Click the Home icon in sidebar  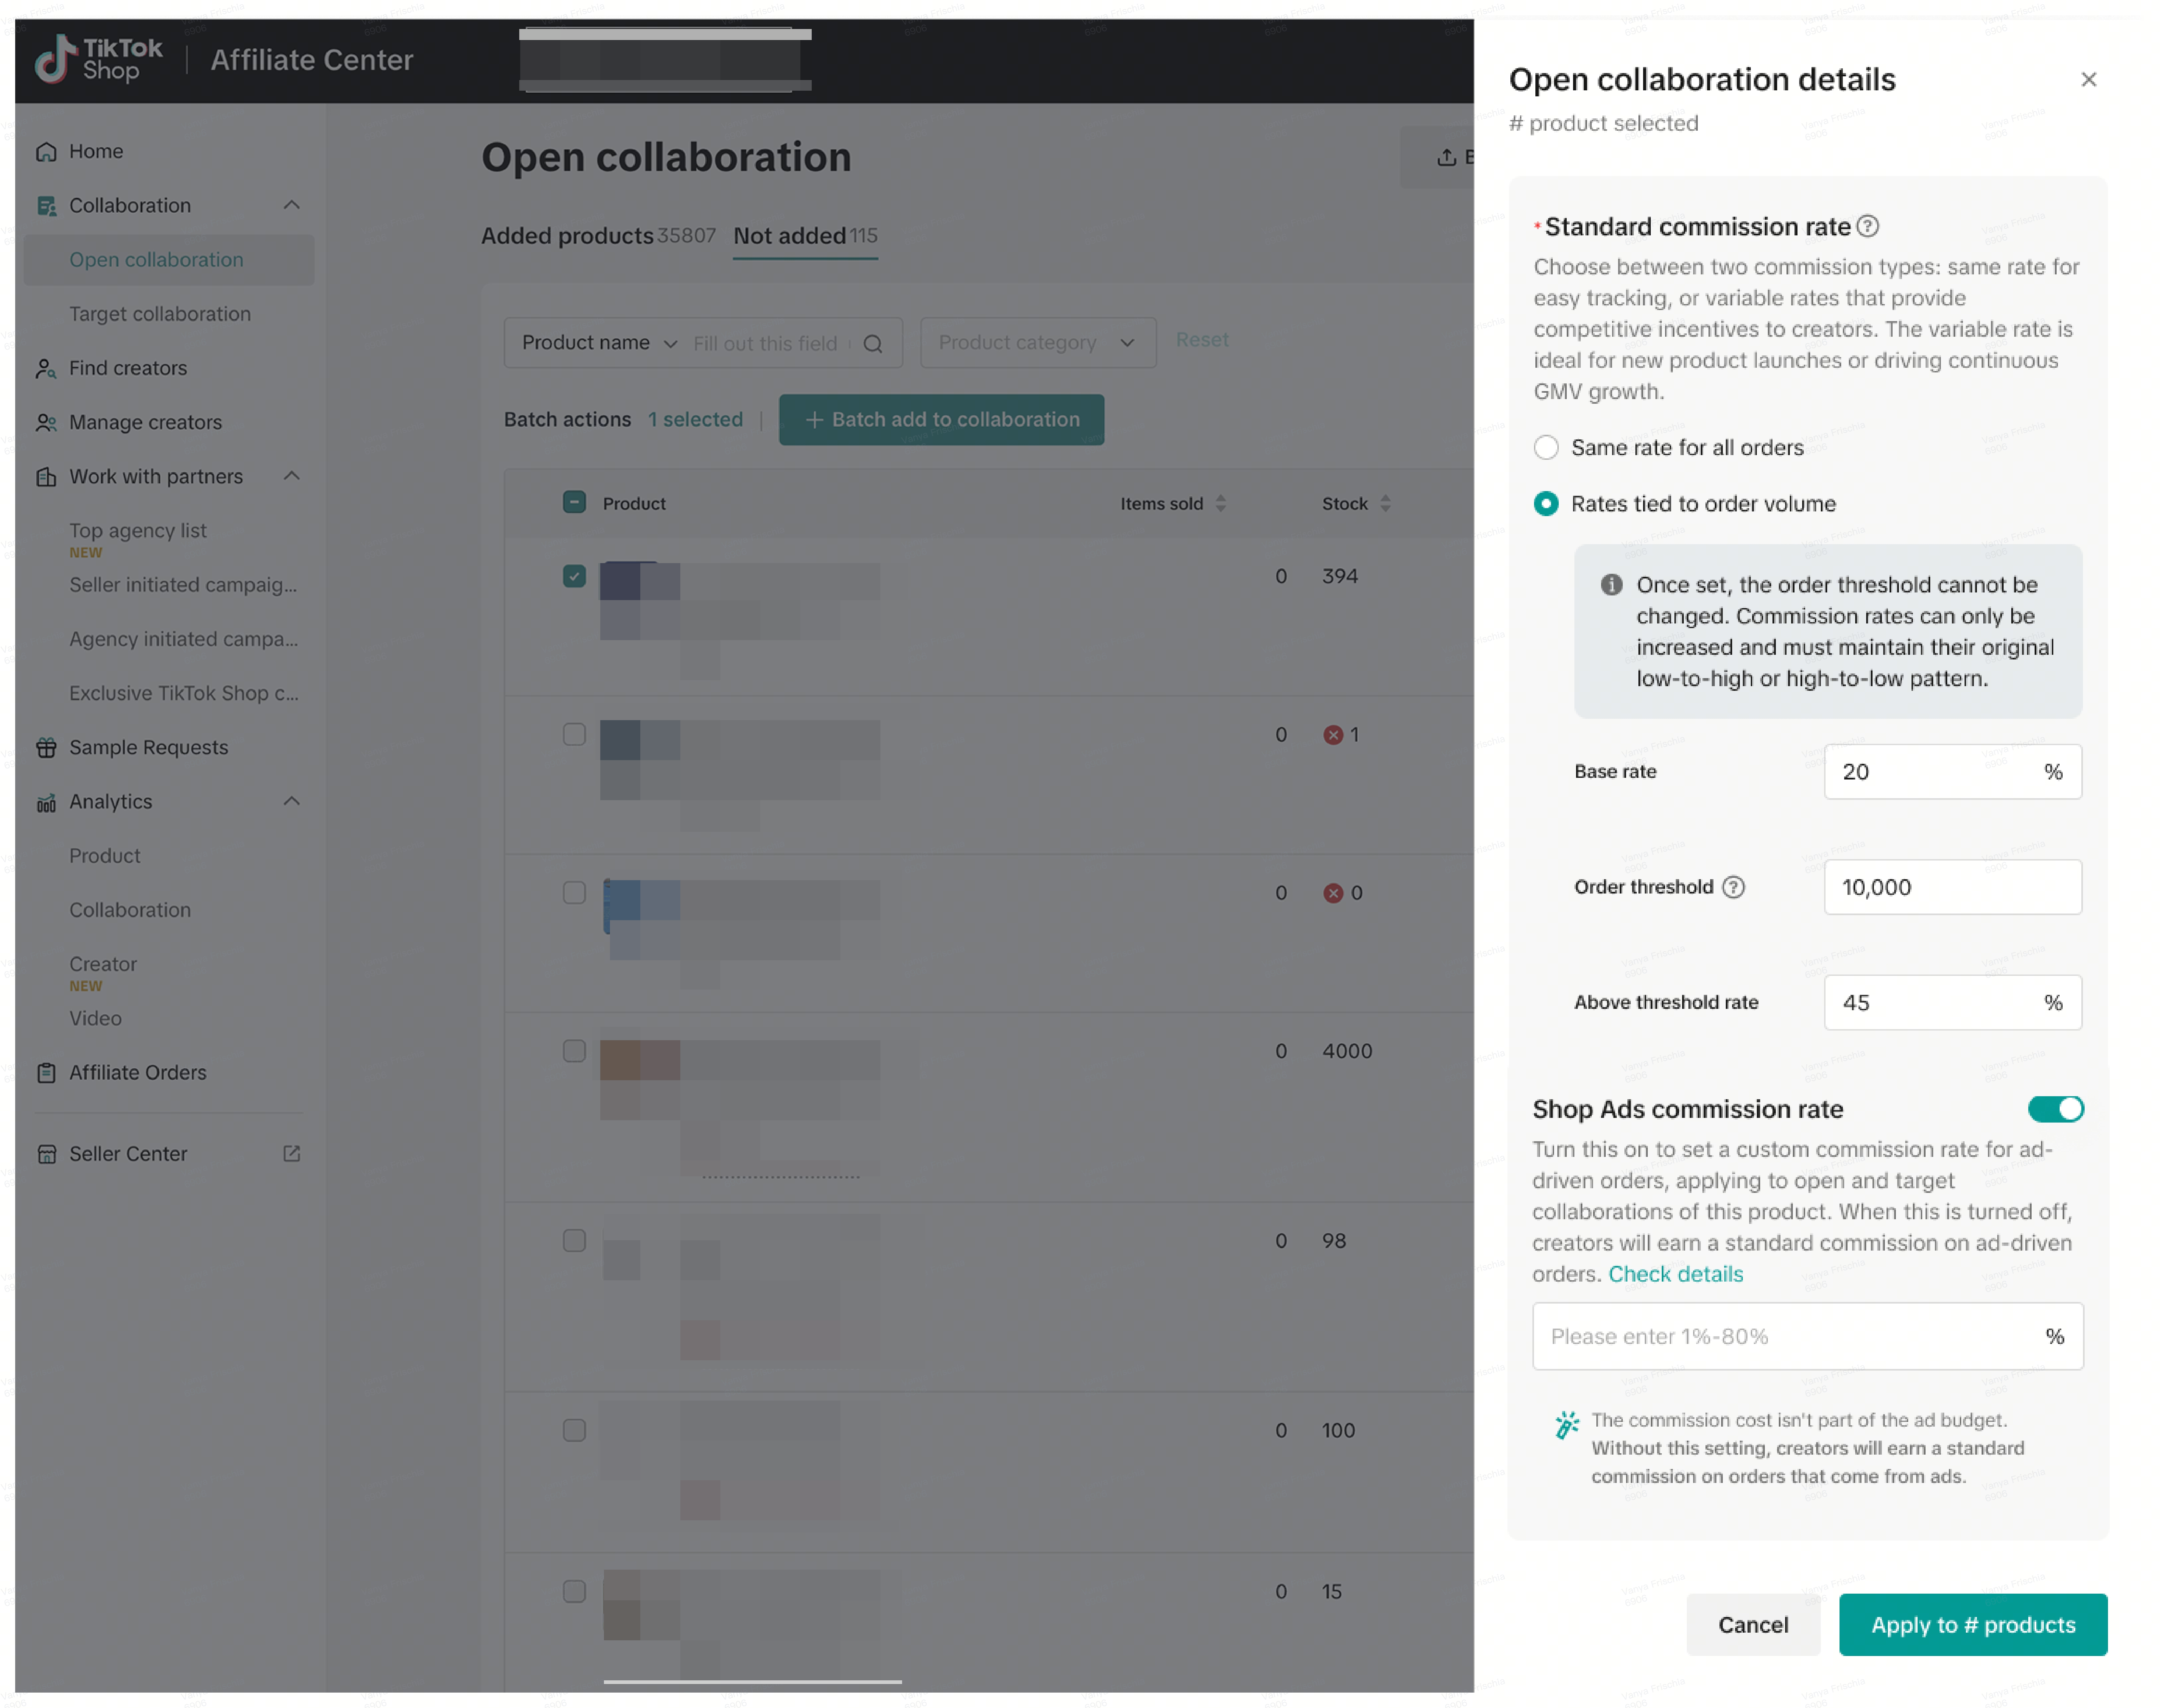coord(46,152)
